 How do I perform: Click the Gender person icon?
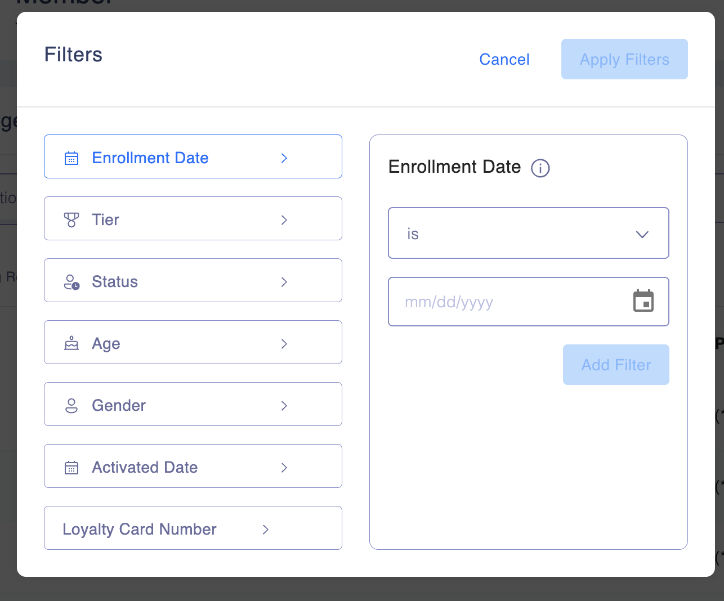[x=71, y=406]
